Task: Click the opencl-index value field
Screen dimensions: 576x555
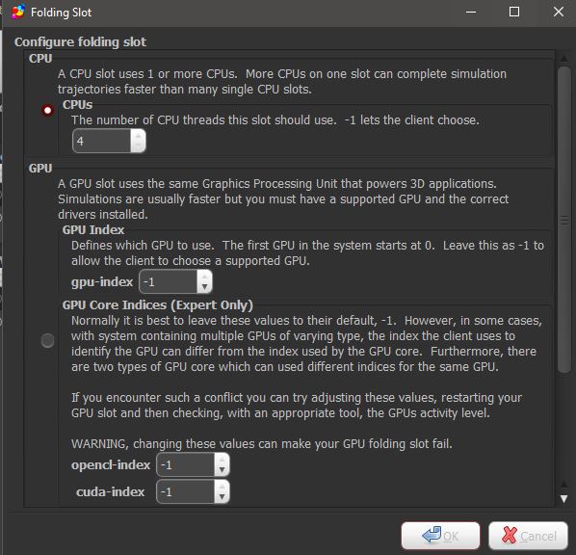Action: coord(186,465)
